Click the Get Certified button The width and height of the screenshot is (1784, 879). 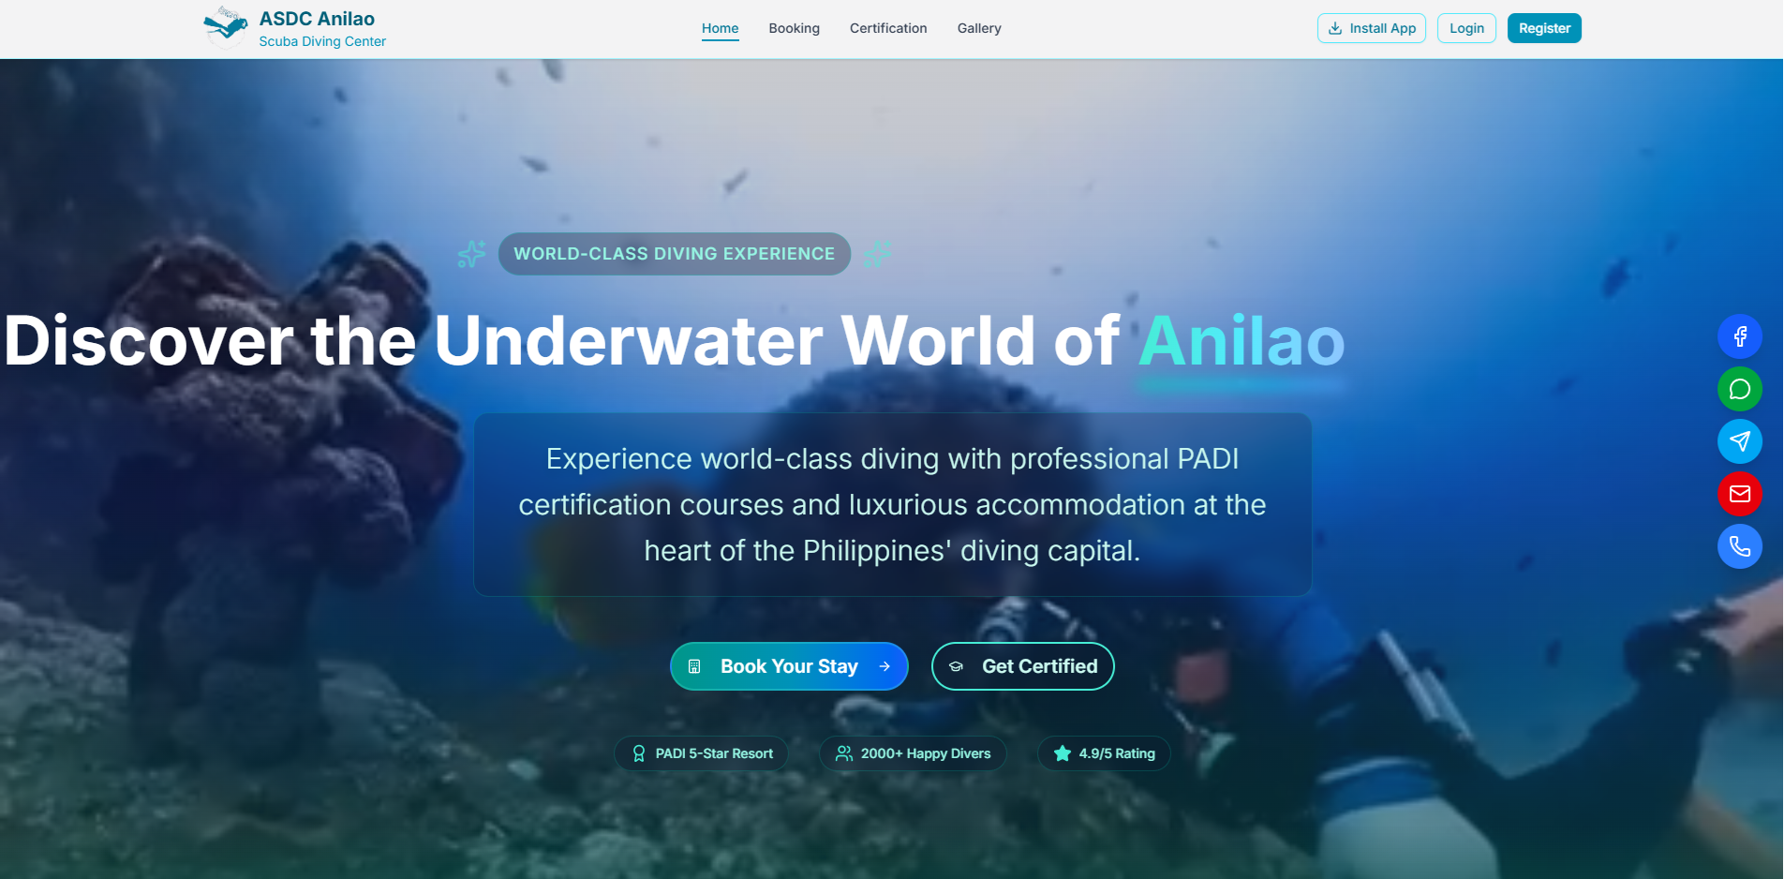pyautogui.click(x=1023, y=666)
